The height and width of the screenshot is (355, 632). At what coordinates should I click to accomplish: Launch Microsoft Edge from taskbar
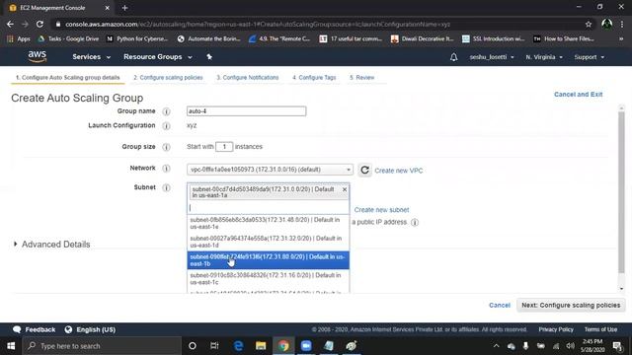click(238, 346)
